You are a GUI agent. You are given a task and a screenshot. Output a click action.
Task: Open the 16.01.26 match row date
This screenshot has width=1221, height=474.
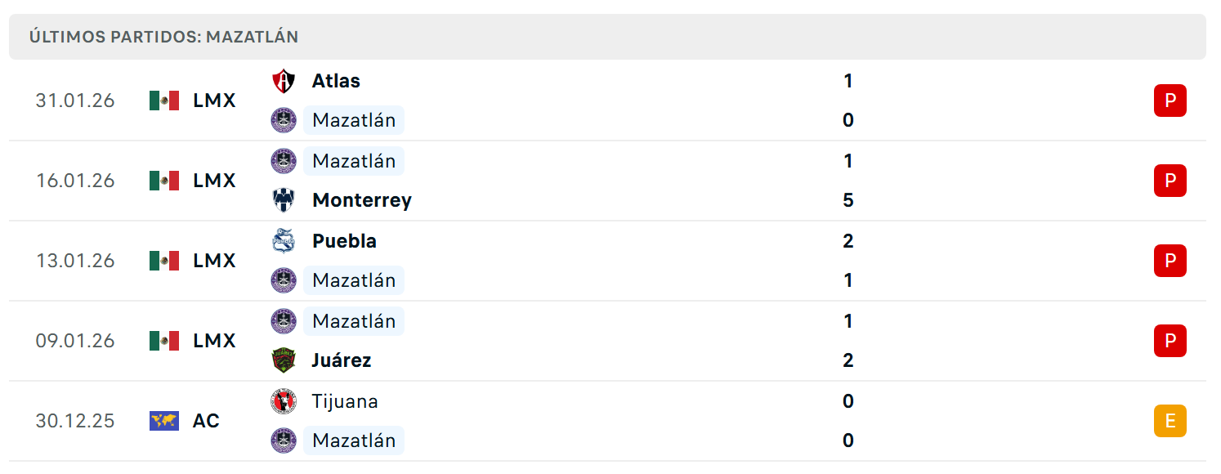click(75, 181)
